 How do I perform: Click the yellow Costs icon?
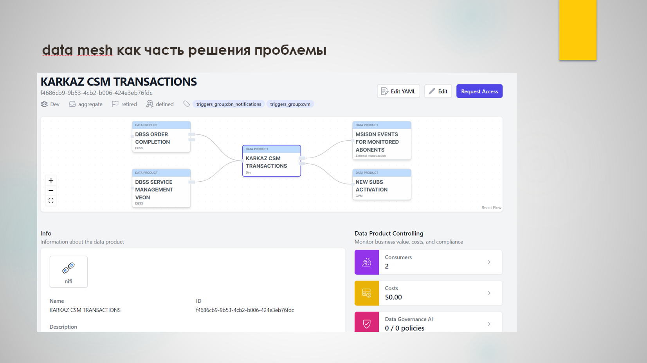[367, 293]
